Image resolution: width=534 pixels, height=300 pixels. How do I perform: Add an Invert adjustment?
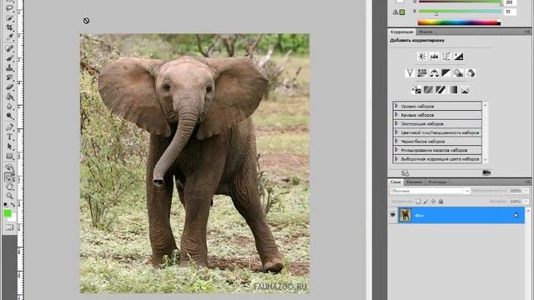click(x=416, y=90)
